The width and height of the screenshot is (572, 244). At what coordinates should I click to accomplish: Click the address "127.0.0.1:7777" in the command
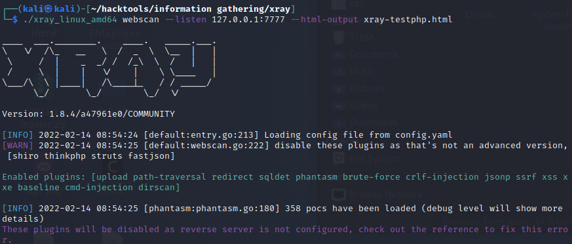248,20
